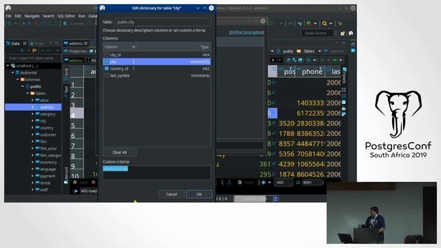Click the Commit toolbar button
The height and width of the screenshot is (248, 441).
click(x=74, y=23)
